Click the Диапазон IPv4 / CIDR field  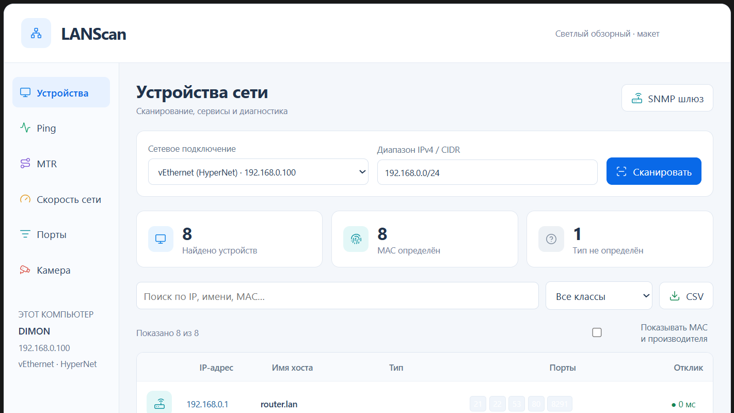pyautogui.click(x=487, y=172)
